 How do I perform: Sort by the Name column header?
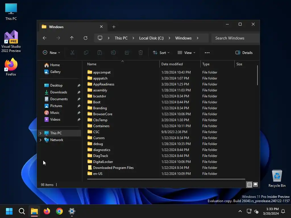(x=122, y=64)
